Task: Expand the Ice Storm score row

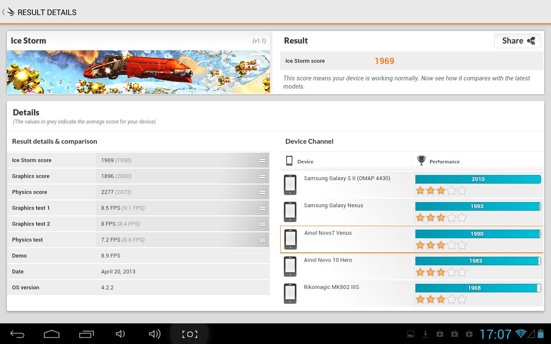Action: (262, 160)
